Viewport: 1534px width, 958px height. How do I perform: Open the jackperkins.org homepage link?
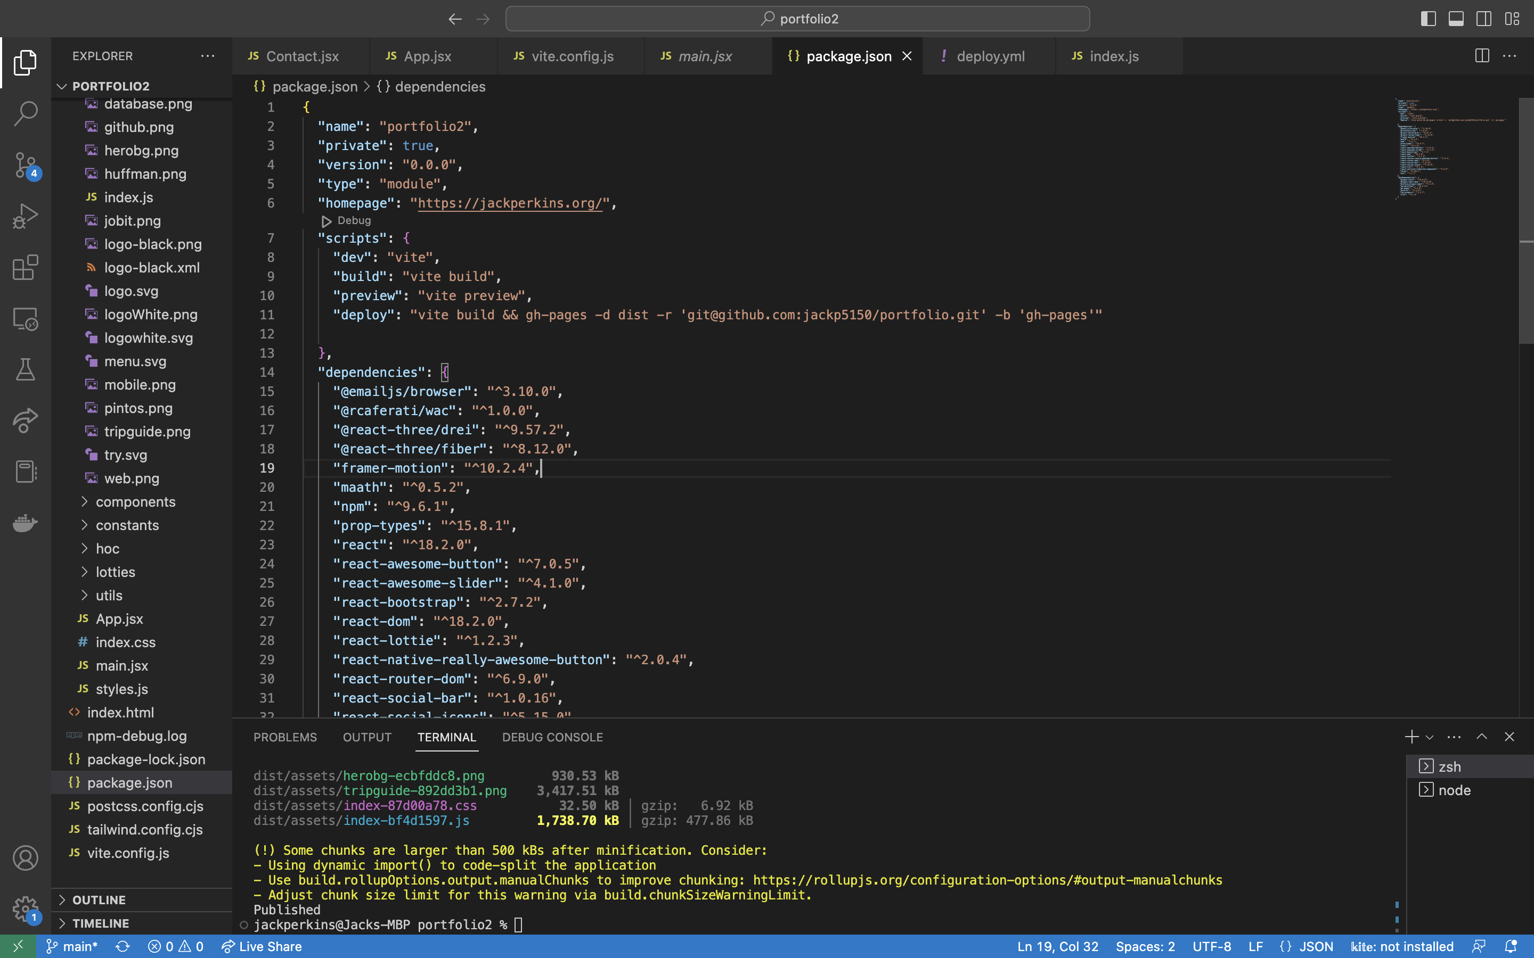click(510, 203)
